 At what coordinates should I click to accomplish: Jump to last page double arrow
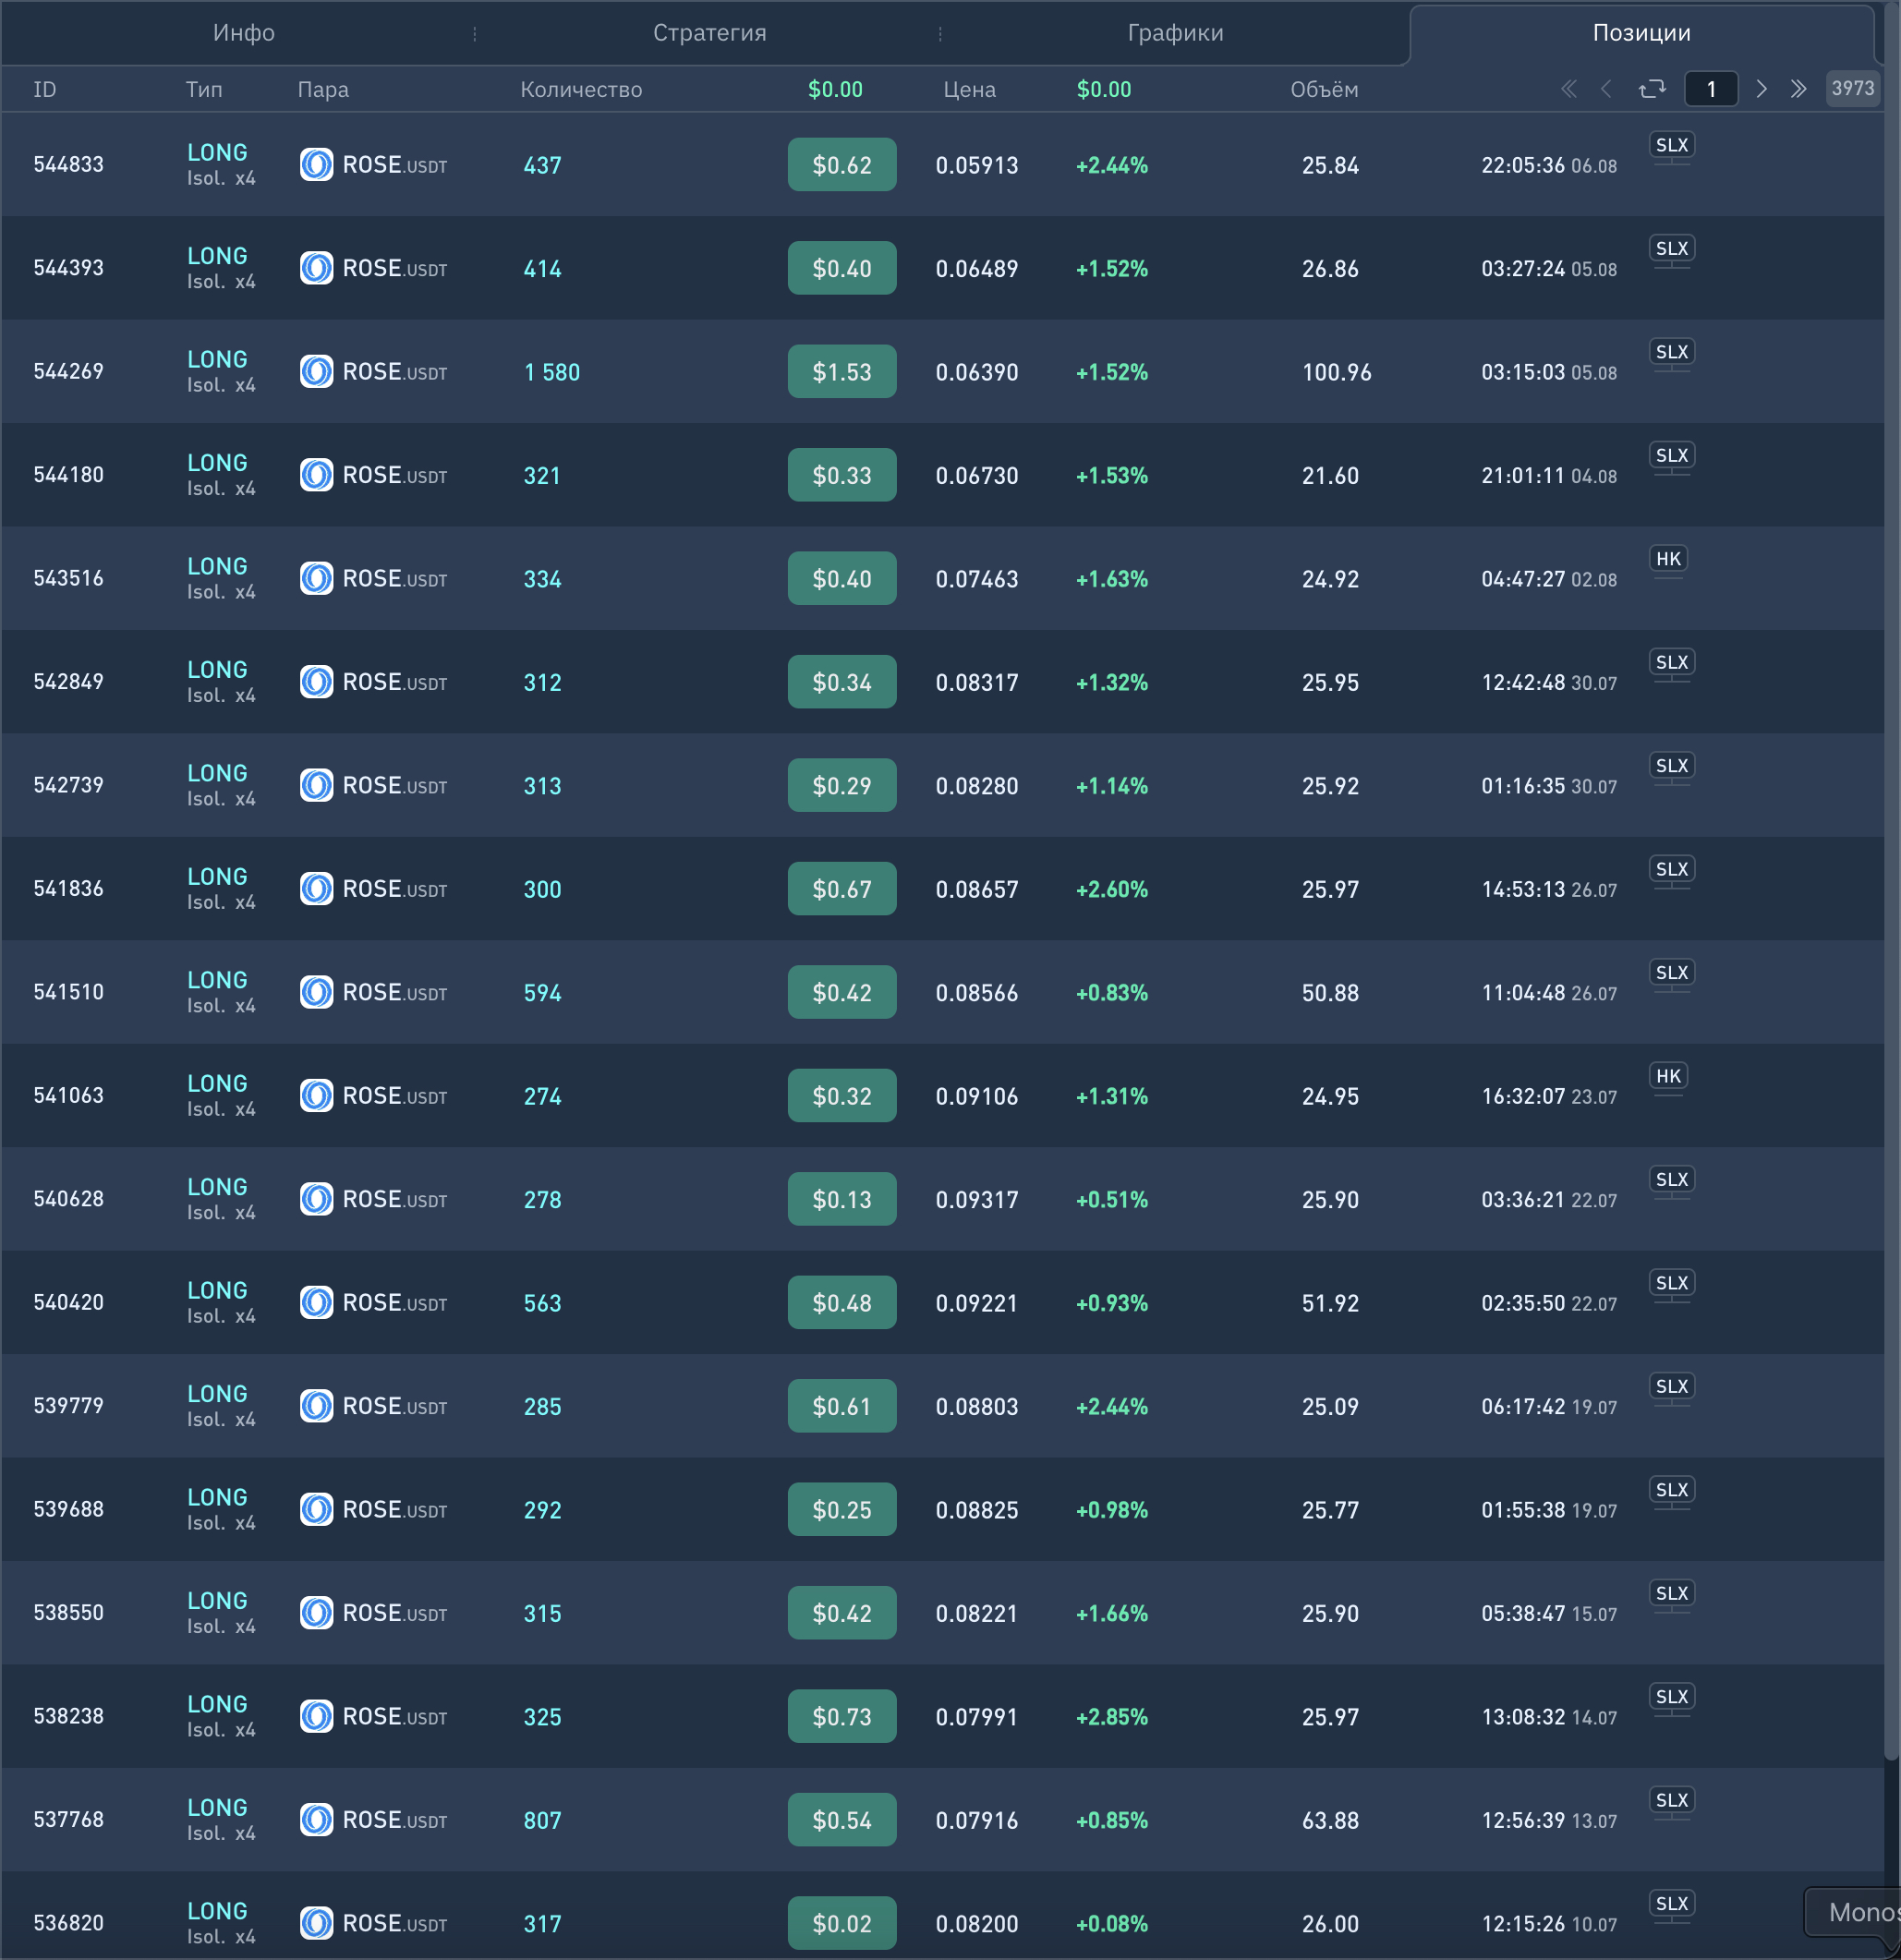pyautogui.click(x=1798, y=89)
